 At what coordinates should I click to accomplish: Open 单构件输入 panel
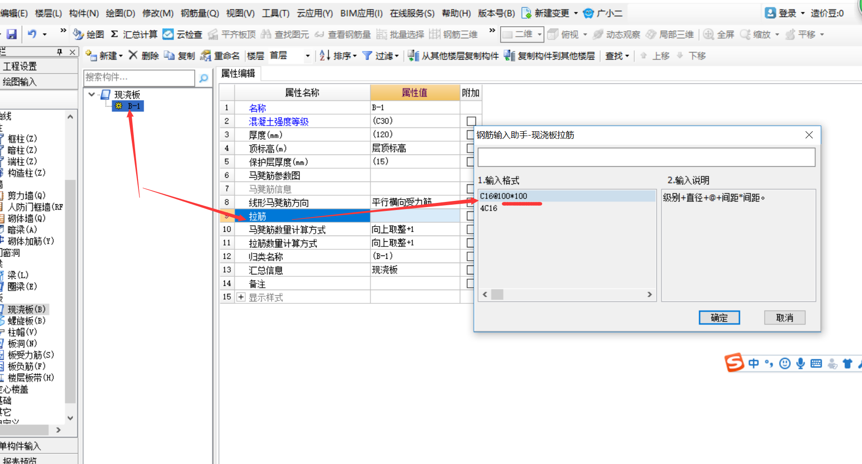point(39,446)
